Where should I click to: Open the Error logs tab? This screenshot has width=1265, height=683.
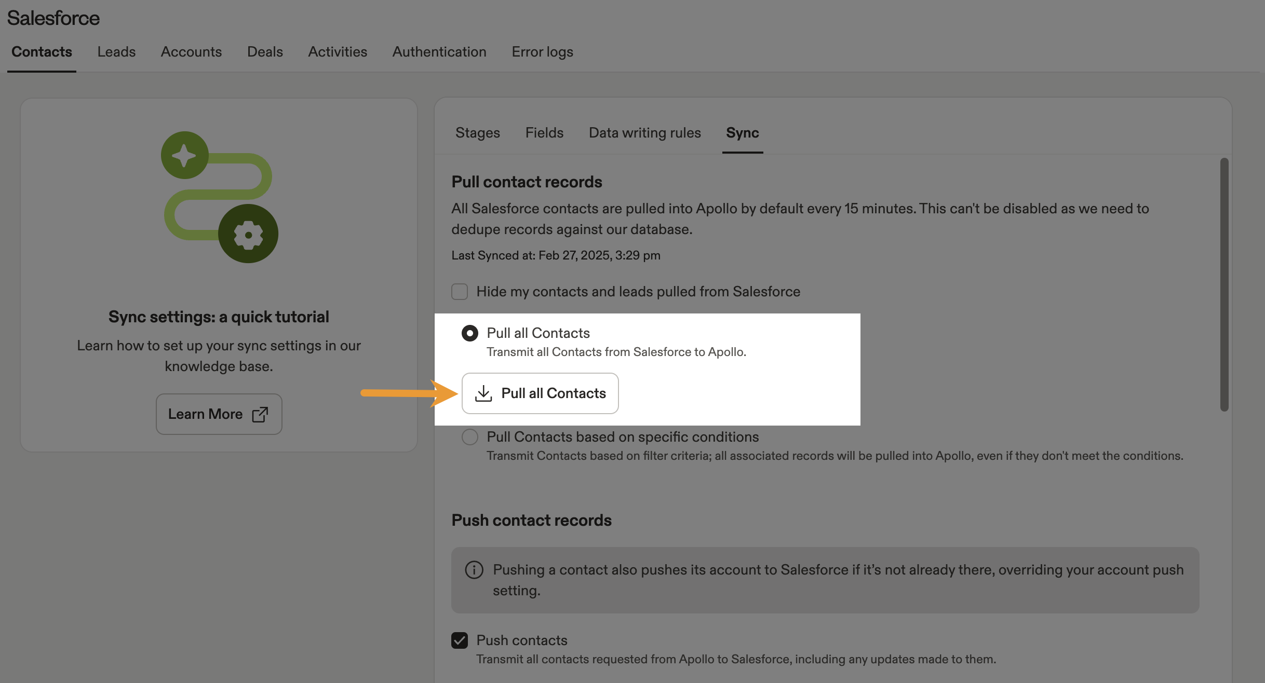coord(542,52)
